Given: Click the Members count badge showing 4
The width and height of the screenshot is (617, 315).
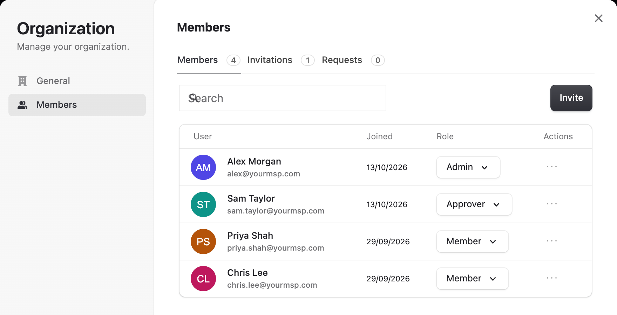Looking at the screenshot, I should pyautogui.click(x=233, y=60).
